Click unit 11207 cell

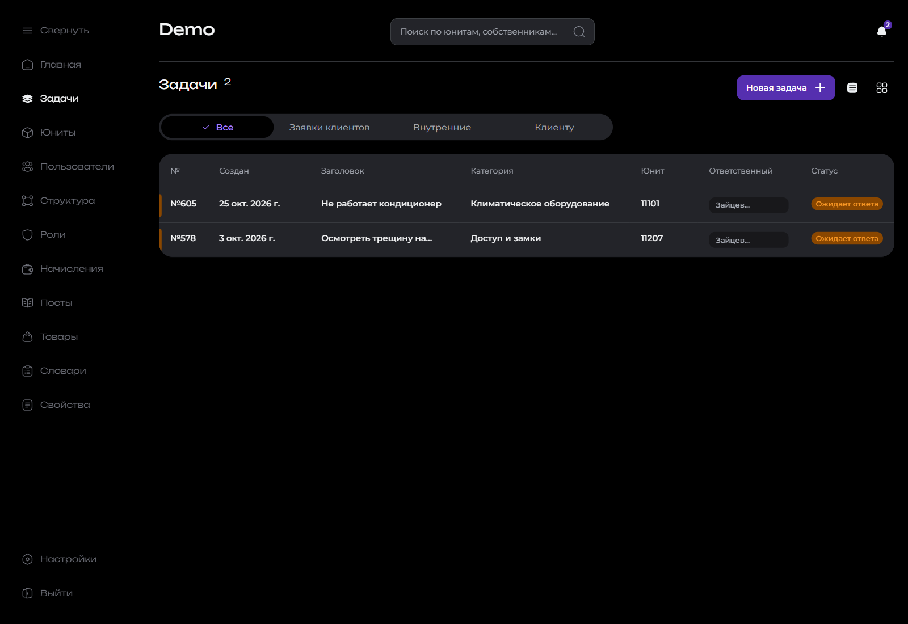coord(651,238)
